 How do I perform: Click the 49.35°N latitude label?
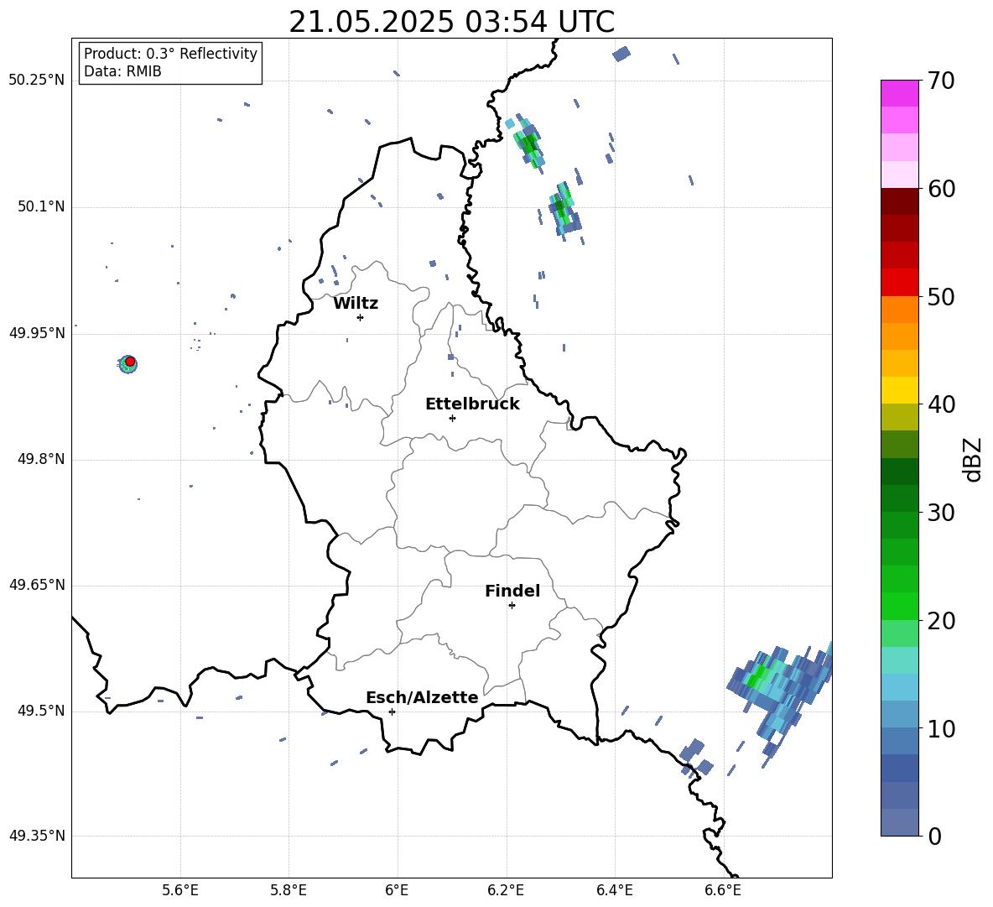(x=37, y=836)
